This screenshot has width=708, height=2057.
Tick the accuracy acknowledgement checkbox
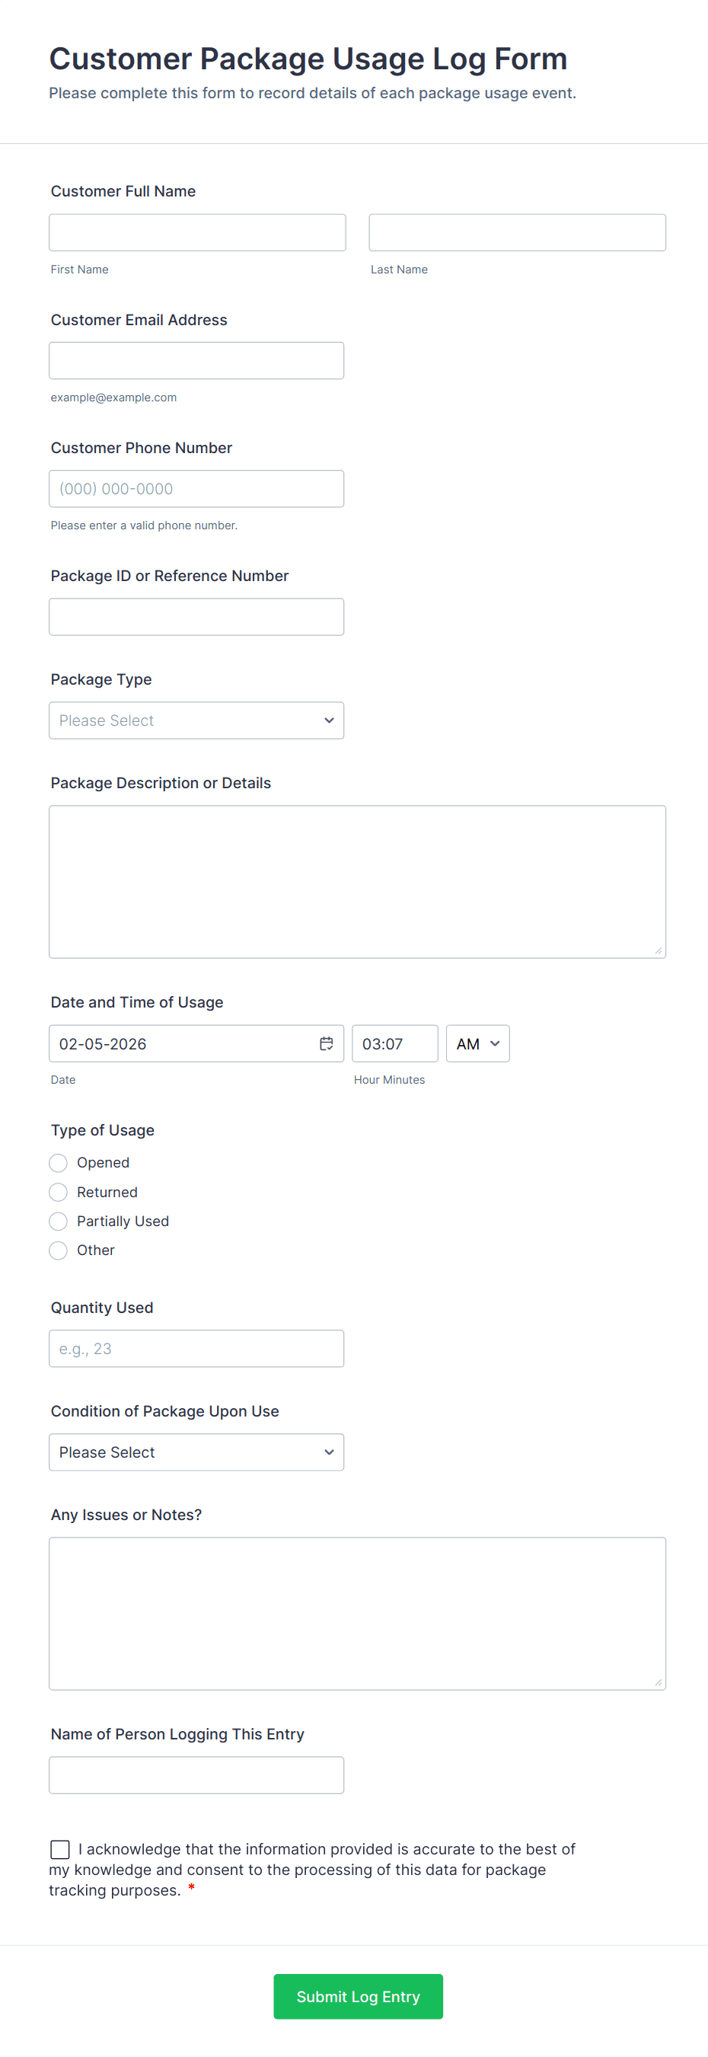point(60,1848)
